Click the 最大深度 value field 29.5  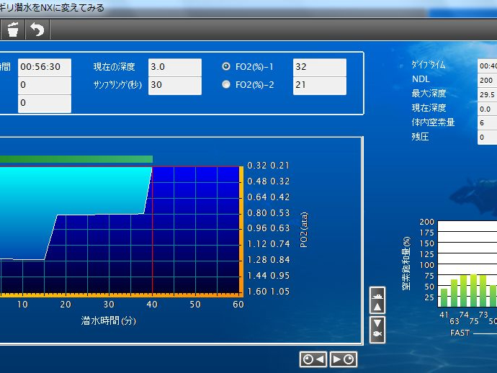487,94
